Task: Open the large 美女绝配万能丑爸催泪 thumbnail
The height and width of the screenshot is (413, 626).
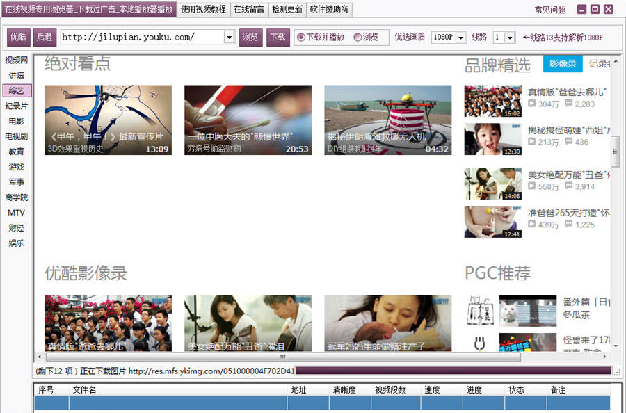Action: pyautogui.click(x=248, y=323)
